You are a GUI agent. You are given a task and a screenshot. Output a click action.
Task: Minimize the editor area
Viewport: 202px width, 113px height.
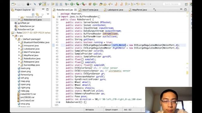tap(181, 9)
